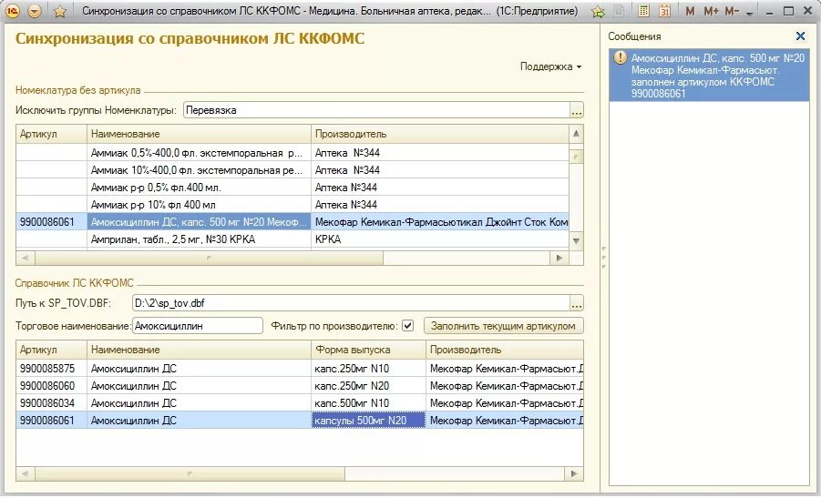Sort by Наименование in upper table header
The width and height of the screenshot is (821, 498).
(x=199, y=134)
